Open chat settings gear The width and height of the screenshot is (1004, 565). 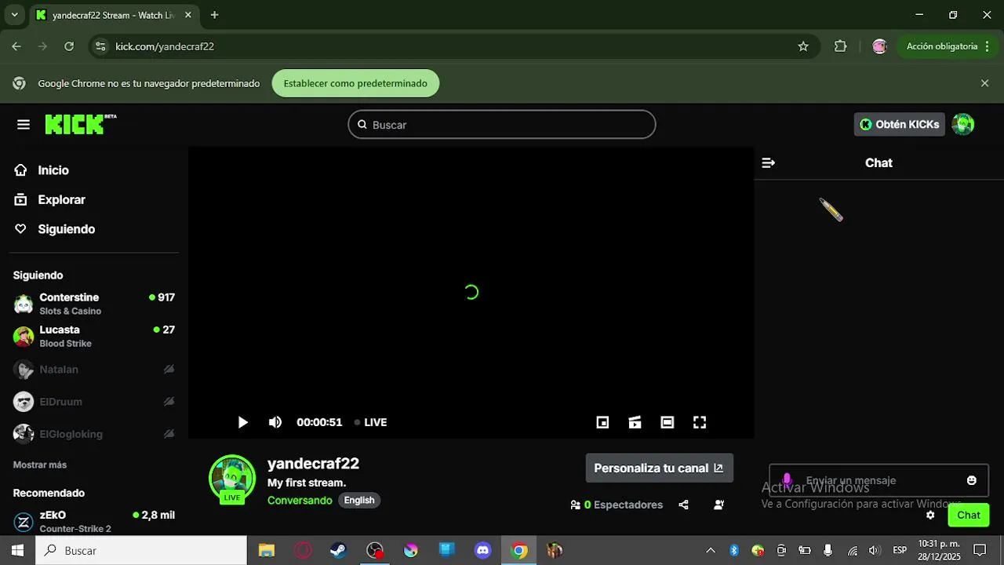pyautogui.click(x=930, y=515)
